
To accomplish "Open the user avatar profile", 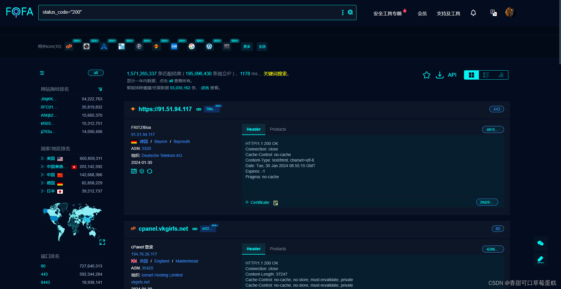I will (510, 13).
